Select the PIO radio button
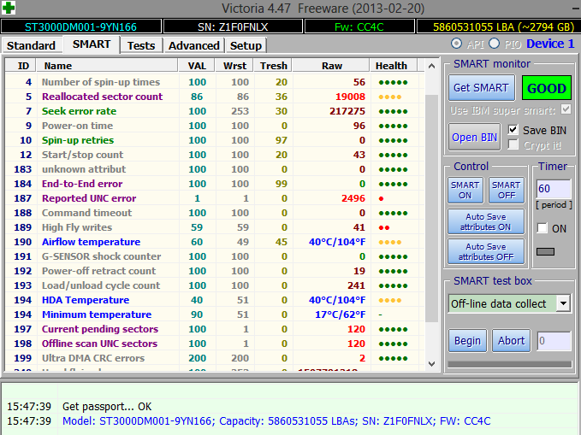581x435 pixels. [494, 44]
